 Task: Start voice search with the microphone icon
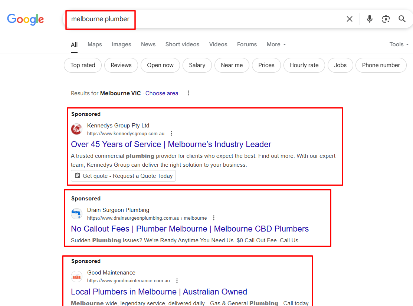[370, 19]
